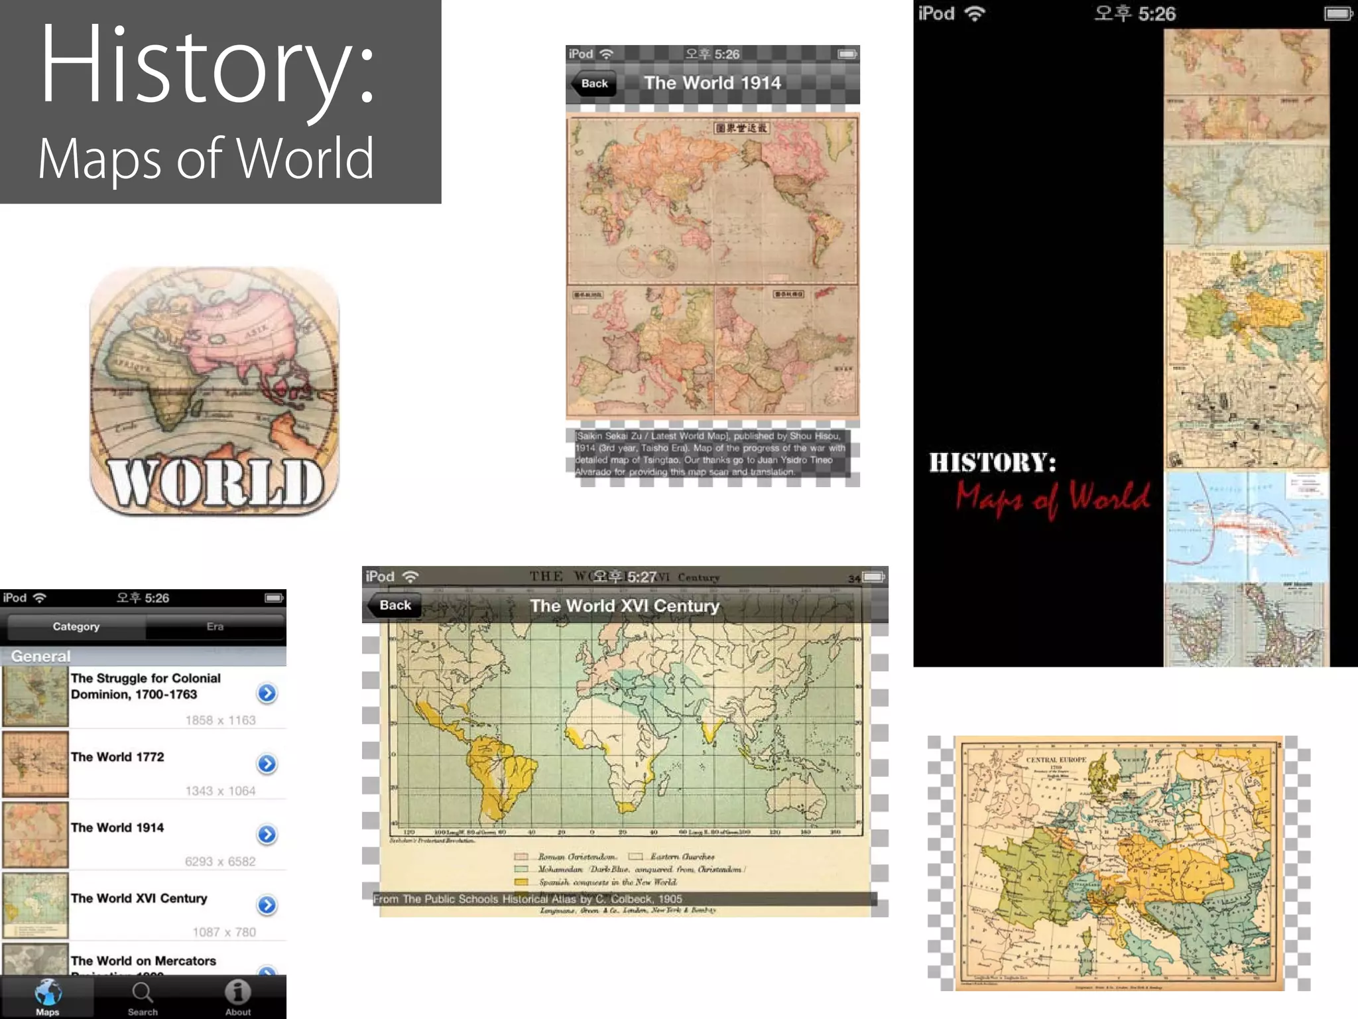Open details arrow for The World 1914
This screenshot has width=1358, height=1019.
pos(267,834)
